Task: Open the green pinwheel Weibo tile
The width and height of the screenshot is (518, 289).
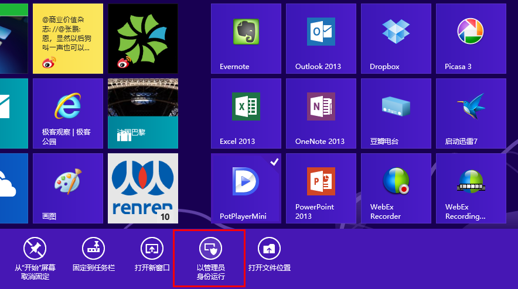Action: click(143, 39)
